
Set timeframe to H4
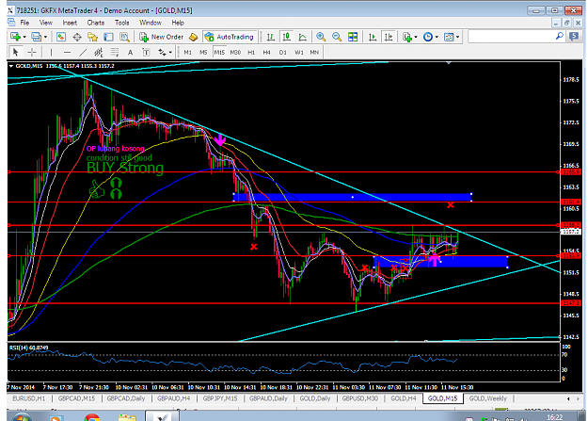coord(266,52)
